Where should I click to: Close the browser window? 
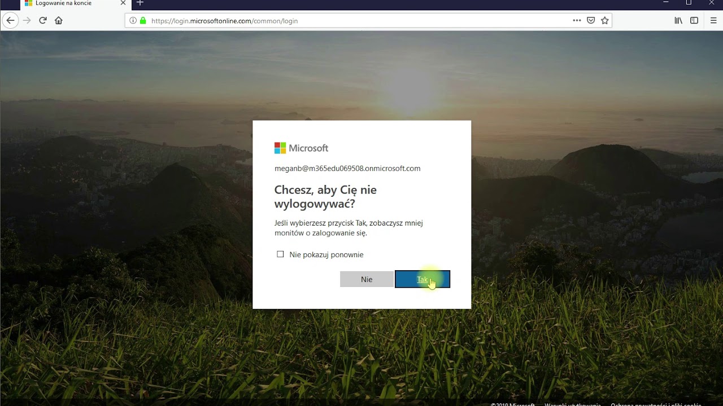click(x=712, y=3)
